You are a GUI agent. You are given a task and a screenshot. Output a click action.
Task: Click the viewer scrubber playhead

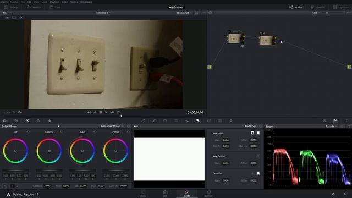pyautogui.click(x=121, y=116)
